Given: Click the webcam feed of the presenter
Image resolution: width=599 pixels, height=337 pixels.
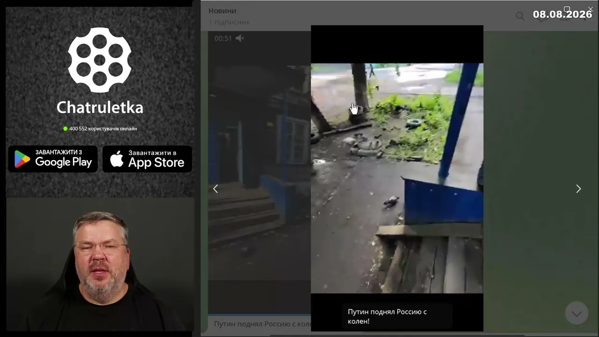Looking at the screenshot, I should (100, 264).
